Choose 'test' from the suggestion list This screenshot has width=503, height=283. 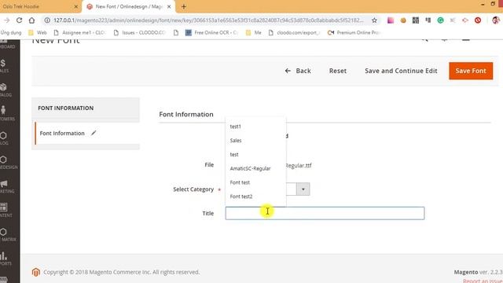pyautogui.click(x=234, y=155)
